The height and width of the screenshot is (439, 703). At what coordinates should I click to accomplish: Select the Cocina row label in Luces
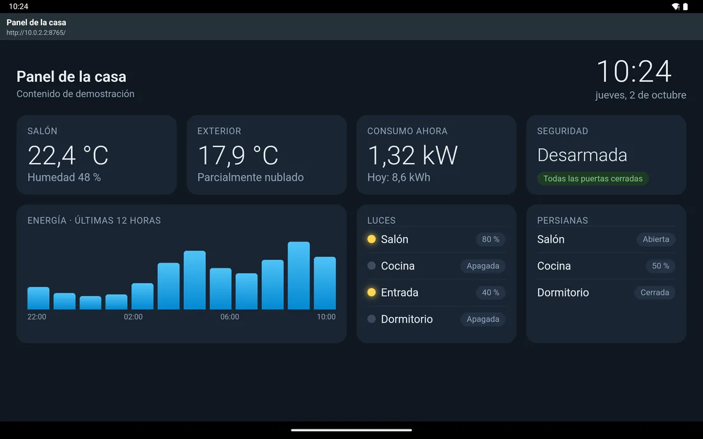point(398,265)
